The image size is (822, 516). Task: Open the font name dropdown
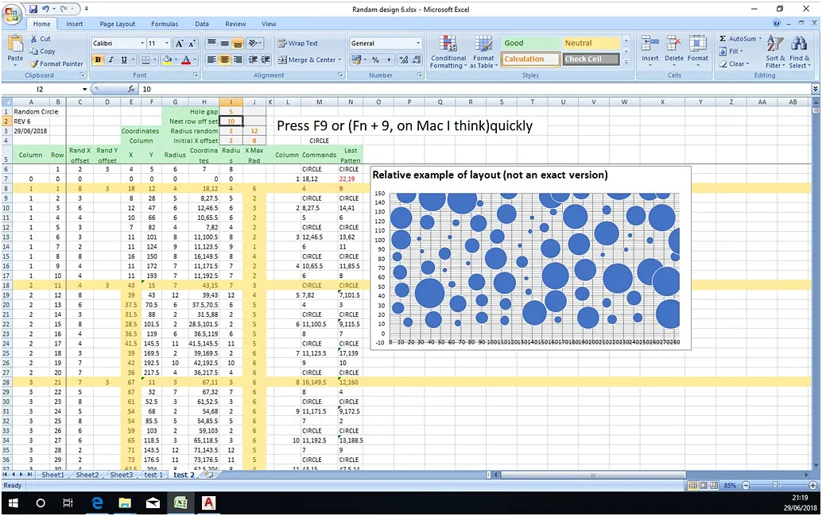[x=140, y=44]
